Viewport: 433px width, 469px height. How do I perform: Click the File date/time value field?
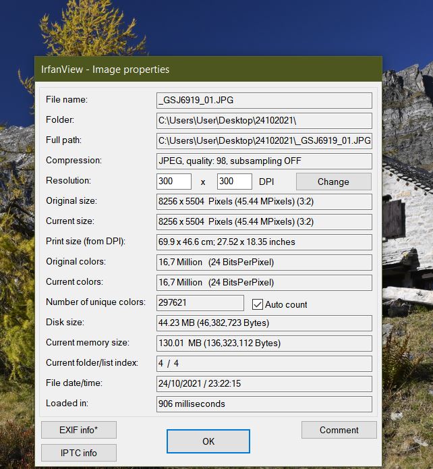tap(264, 384)
